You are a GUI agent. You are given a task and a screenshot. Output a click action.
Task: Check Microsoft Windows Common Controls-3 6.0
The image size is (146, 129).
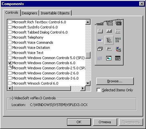[10, 78]
